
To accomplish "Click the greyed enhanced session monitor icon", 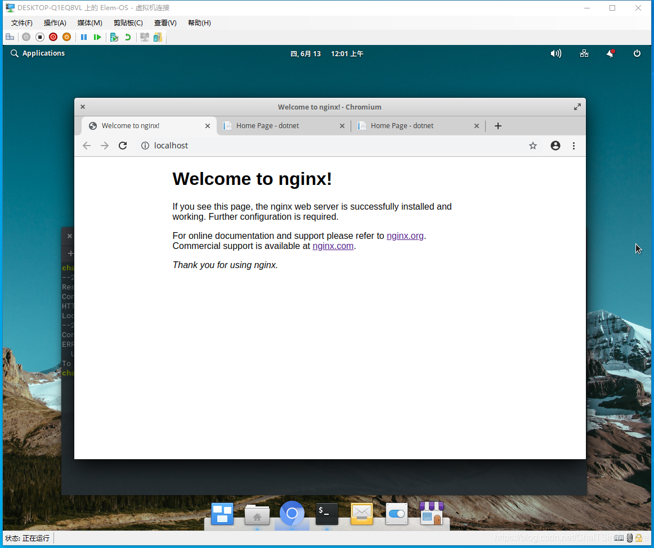I will (x=145, y=37).
